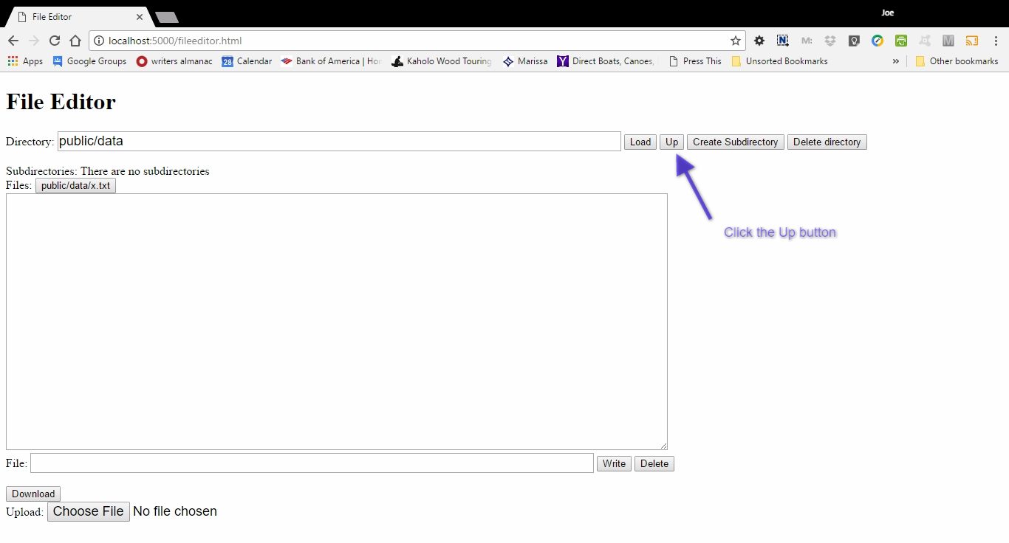
Task: Bookmark this page with the star icon
Action: click(x=735, y=41)
